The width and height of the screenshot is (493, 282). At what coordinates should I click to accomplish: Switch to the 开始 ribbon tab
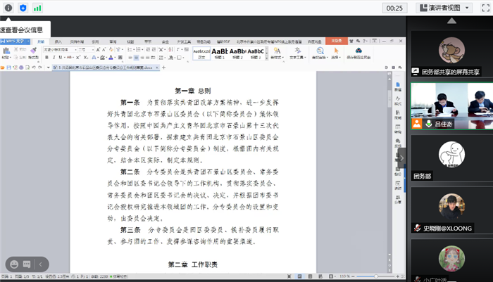pos(42,42)
